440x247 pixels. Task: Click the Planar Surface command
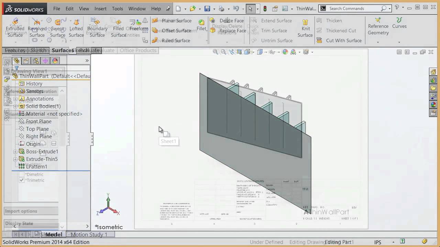[172, 21]
